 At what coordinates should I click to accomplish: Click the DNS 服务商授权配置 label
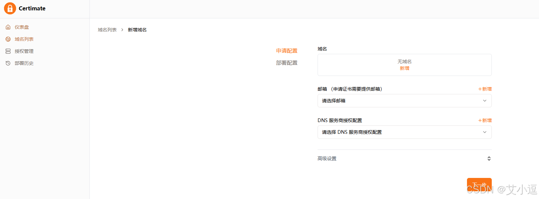340,120
